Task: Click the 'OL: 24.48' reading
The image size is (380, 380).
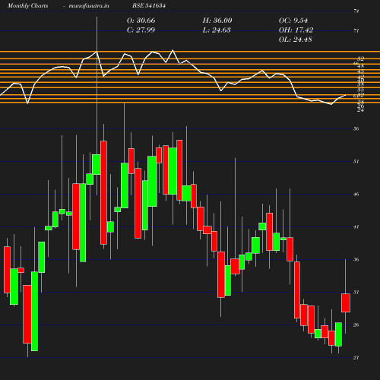Action: coord(296,40)
